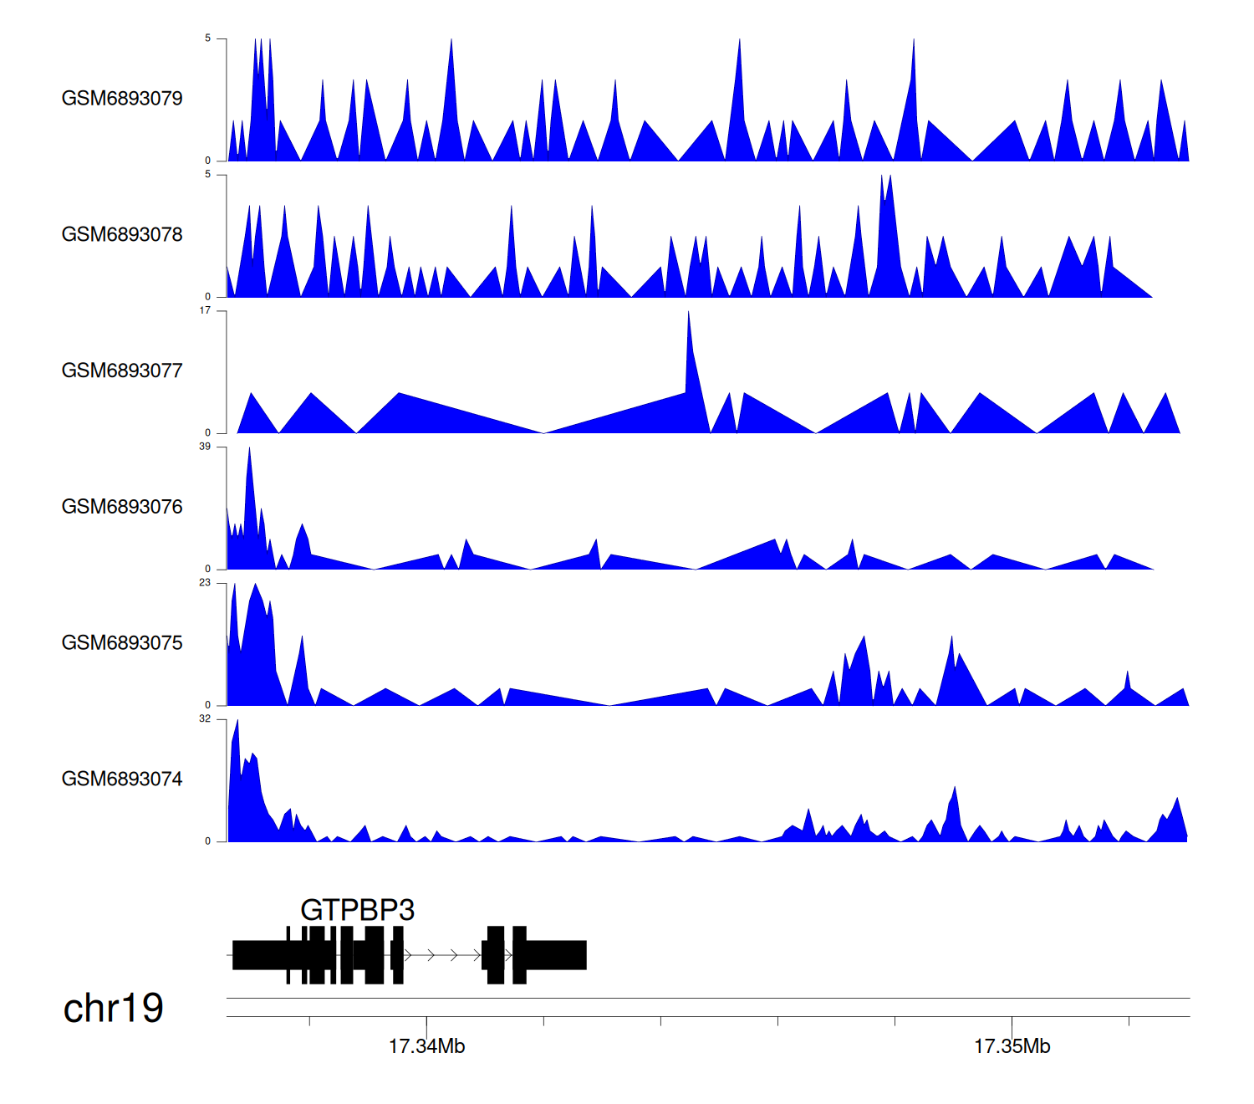This screenshot has height=1104, width=1254.
Task: Click the y-axis maximum value 17
Action: pos(205,310)
